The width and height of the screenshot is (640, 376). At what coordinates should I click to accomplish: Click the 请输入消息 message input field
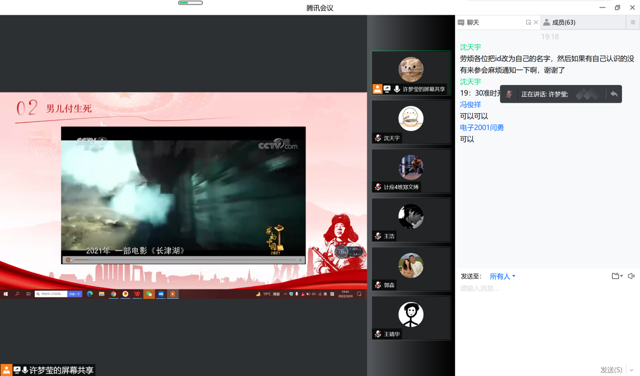click(x=546, y=289)
